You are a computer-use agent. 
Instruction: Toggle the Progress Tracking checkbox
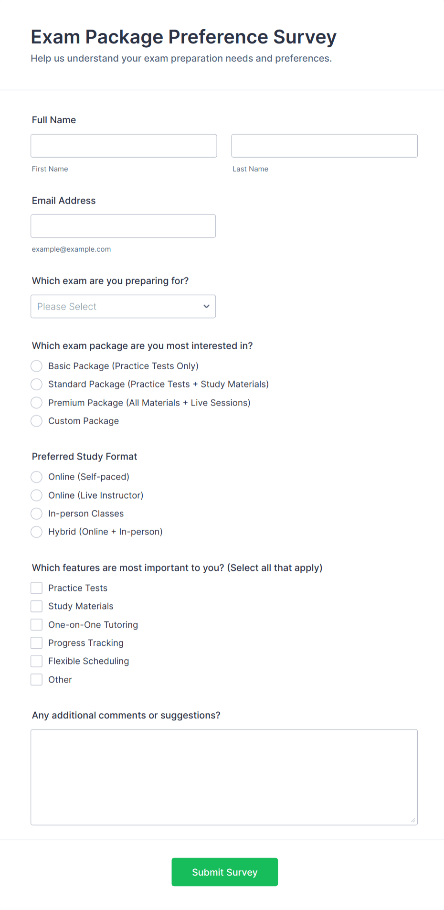(x=36, y=642)
